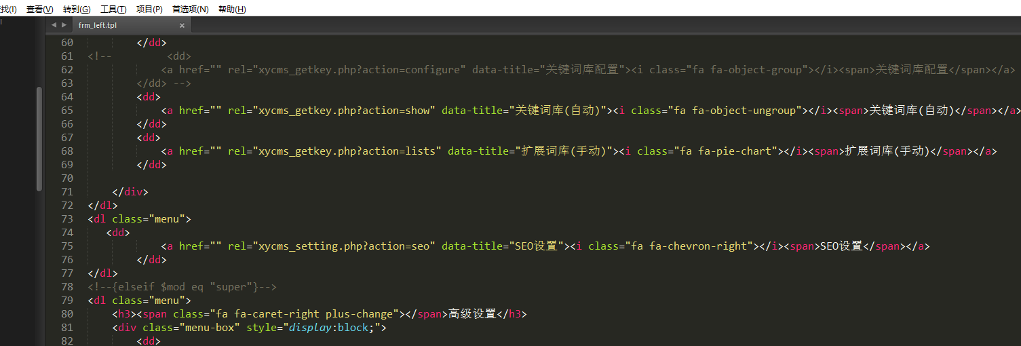Viewport: 1021px width, 346px height.
Task: Click line number 75 in the gutter
Action: pyautogui.click(x=66, y=246)
